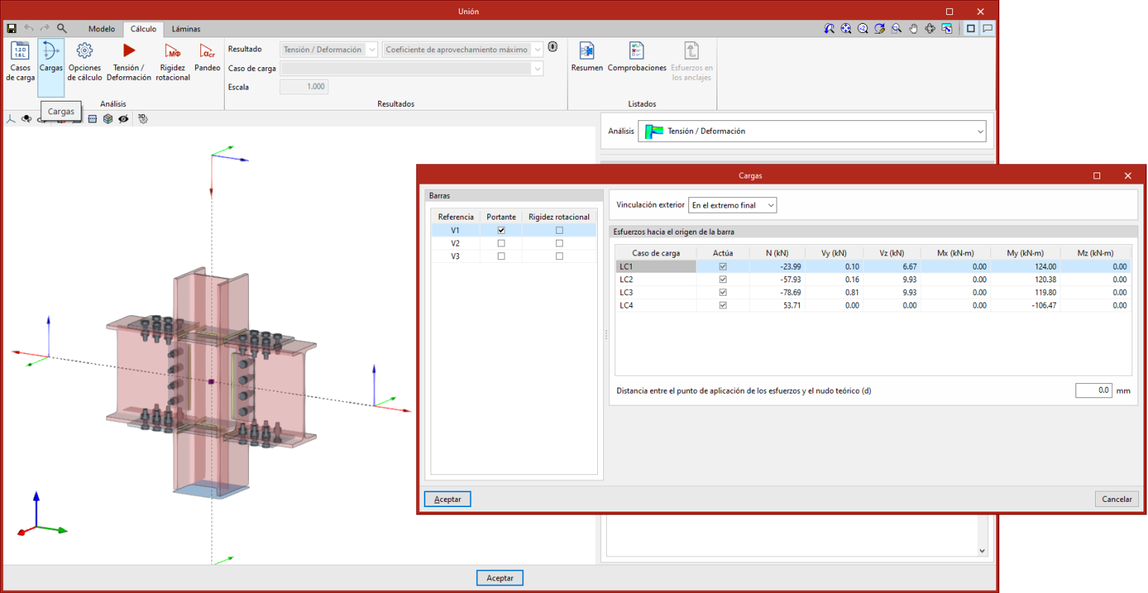Expand Vinculación exterior dropdown
1148x593 pixels.
click(x=732, y=205)
